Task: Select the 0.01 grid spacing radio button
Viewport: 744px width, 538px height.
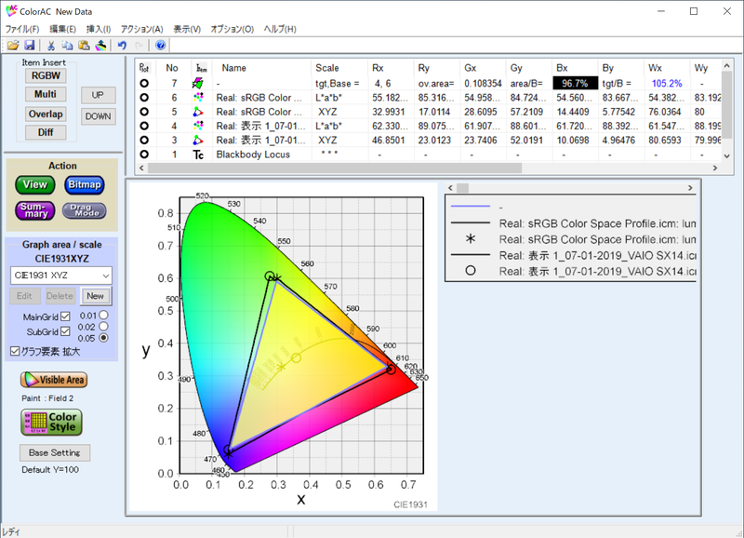Action: click(101, 314)
